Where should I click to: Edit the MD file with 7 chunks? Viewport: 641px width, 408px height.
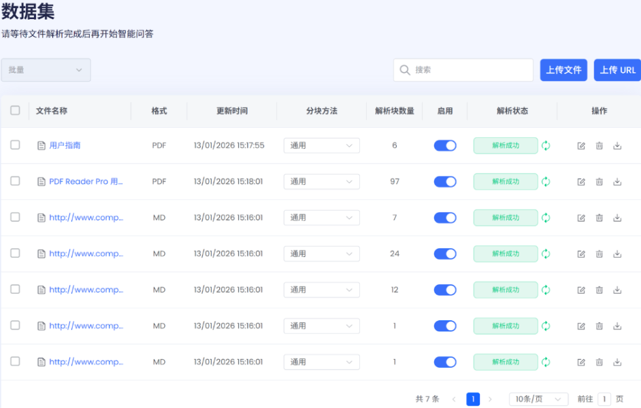click(581, 218)
